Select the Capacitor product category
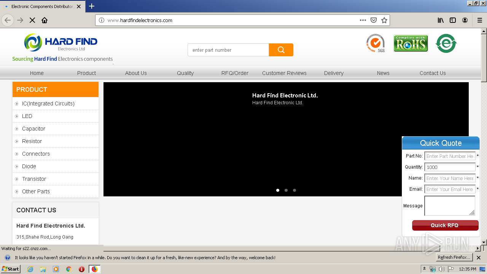Viewport: 487px width, 274px height. coord(33,129)
